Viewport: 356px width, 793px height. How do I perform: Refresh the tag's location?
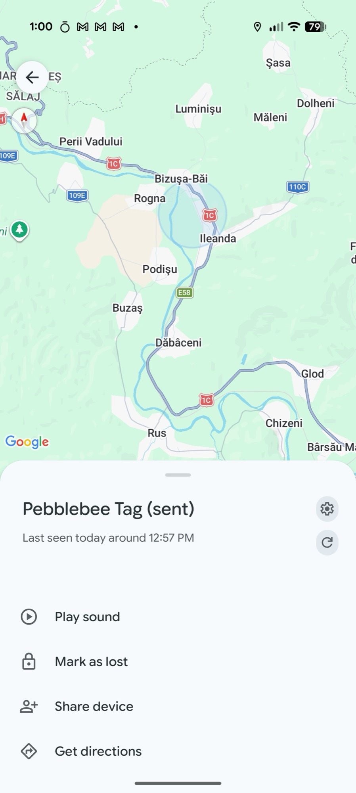pos(327,542)
